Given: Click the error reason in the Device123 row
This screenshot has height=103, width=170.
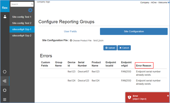Looking at the screenshot, I should tap(148, 82).
